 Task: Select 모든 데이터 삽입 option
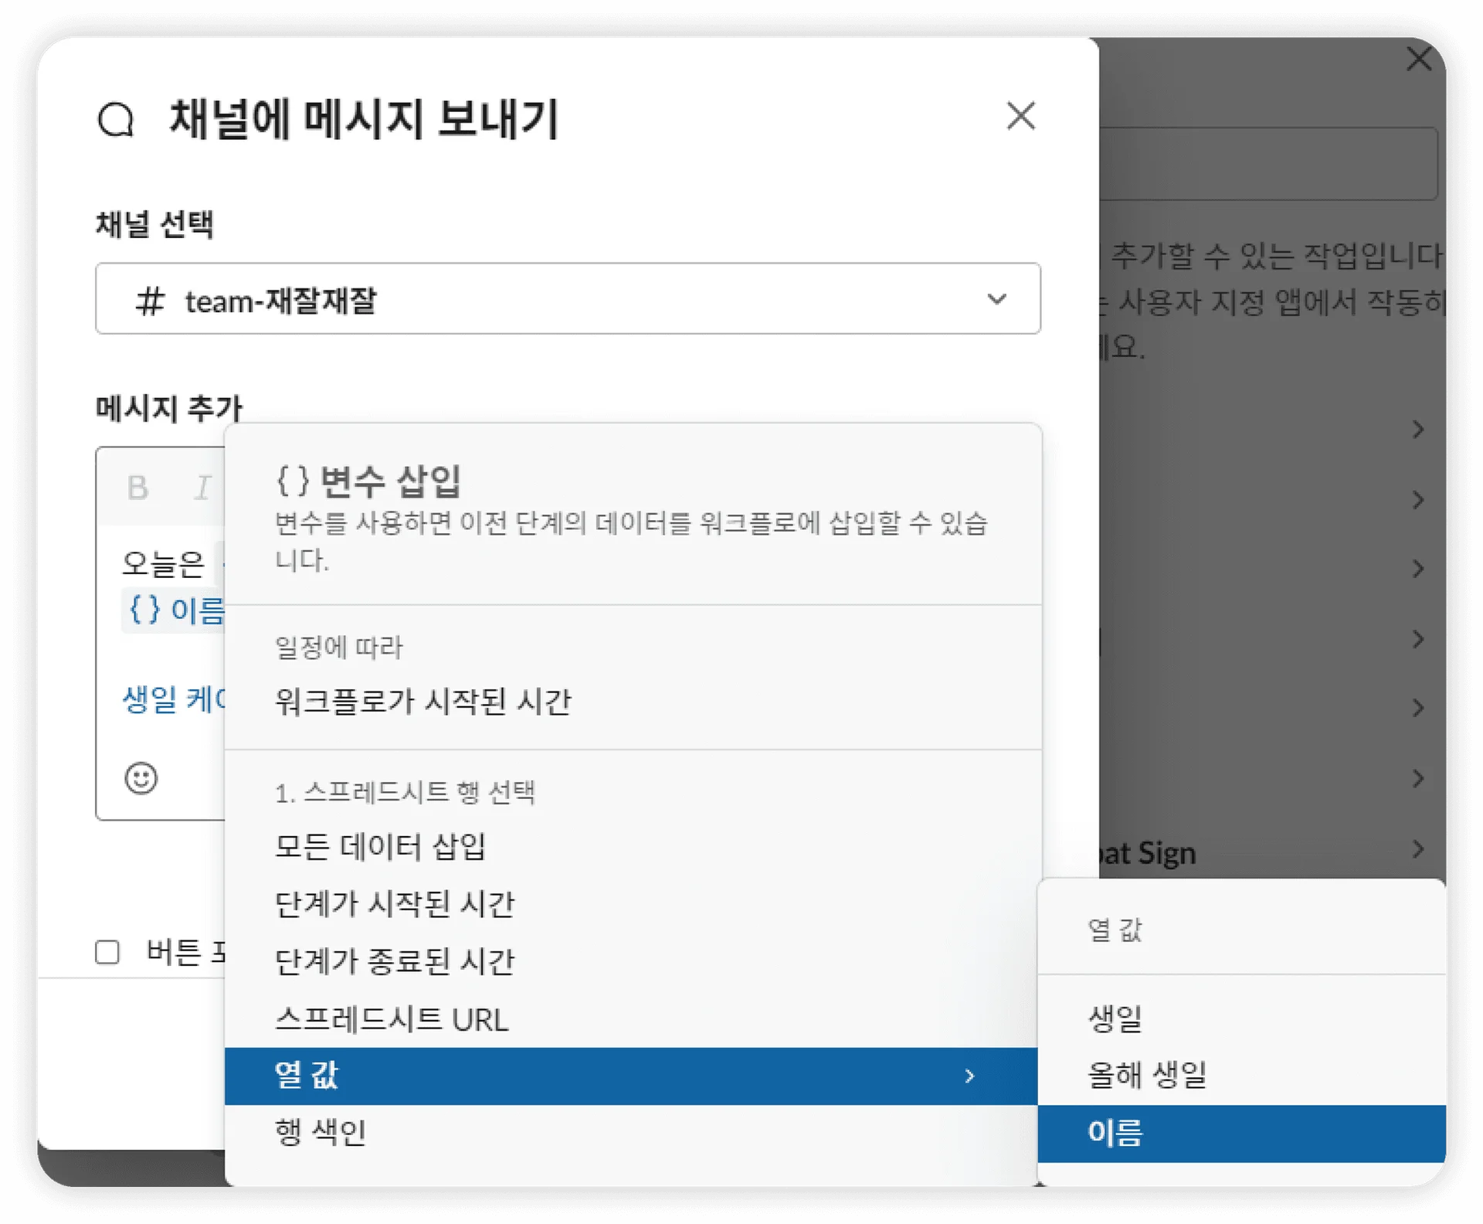tap(380, 847)
